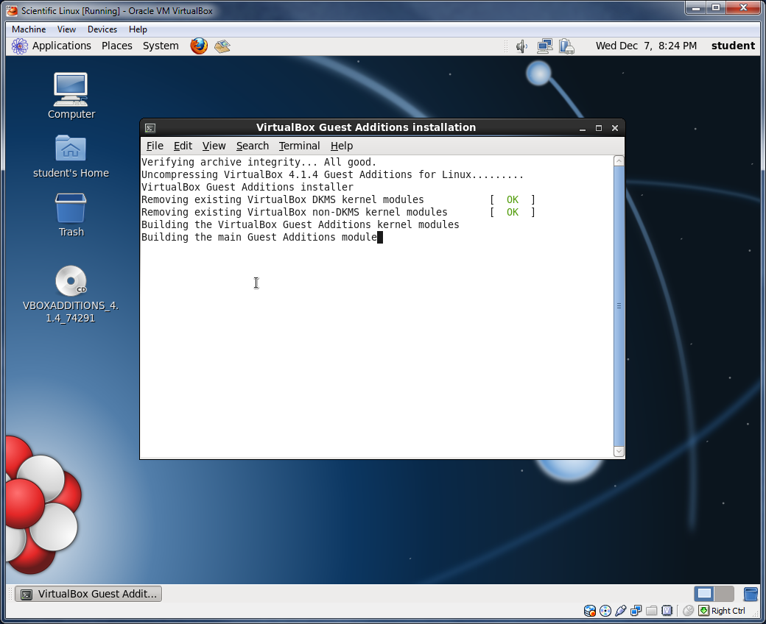Click the terminal window menu icon in its title bar
This screenshot has width=766, height=624.
(x=150, y=128)
